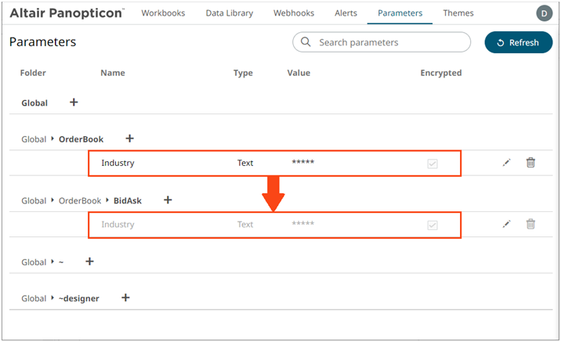Add a parameter to the OrderBook folder
561x342 pixels.
click(130, 139)
